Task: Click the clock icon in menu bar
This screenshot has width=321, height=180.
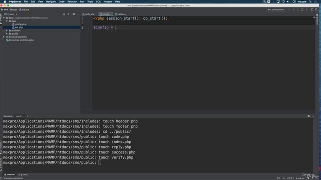Action: point(294,2)
